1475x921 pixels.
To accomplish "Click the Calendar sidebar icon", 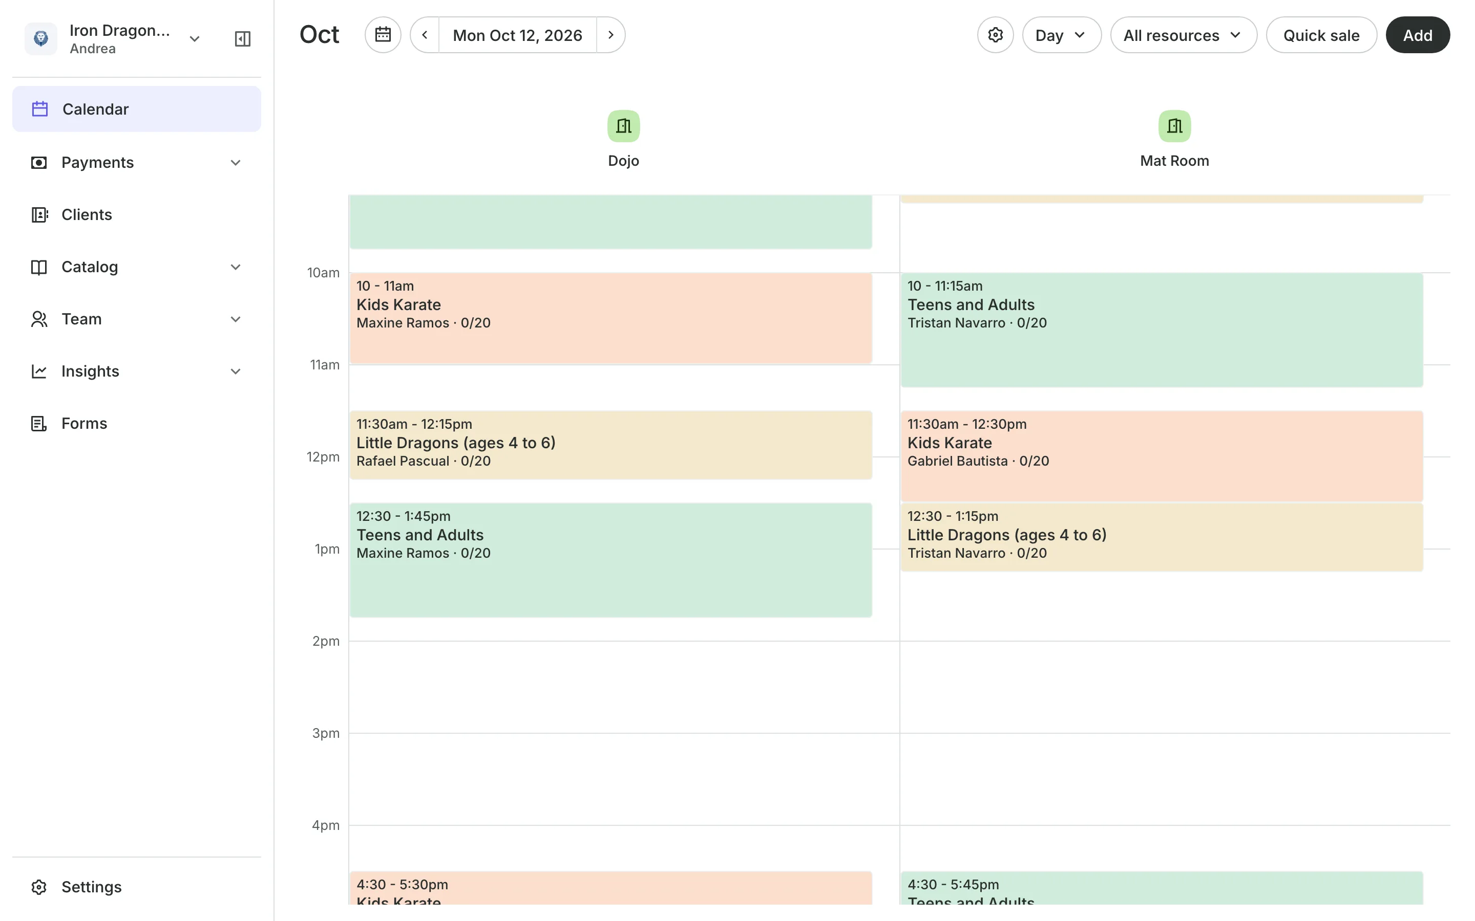I will 39,109.
